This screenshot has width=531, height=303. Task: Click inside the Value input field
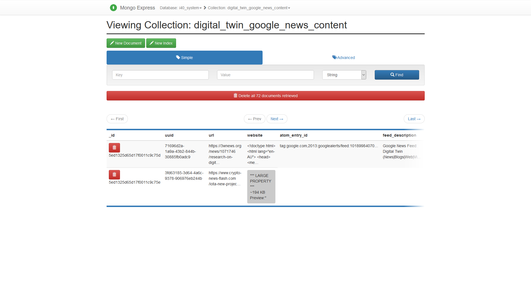265,75
